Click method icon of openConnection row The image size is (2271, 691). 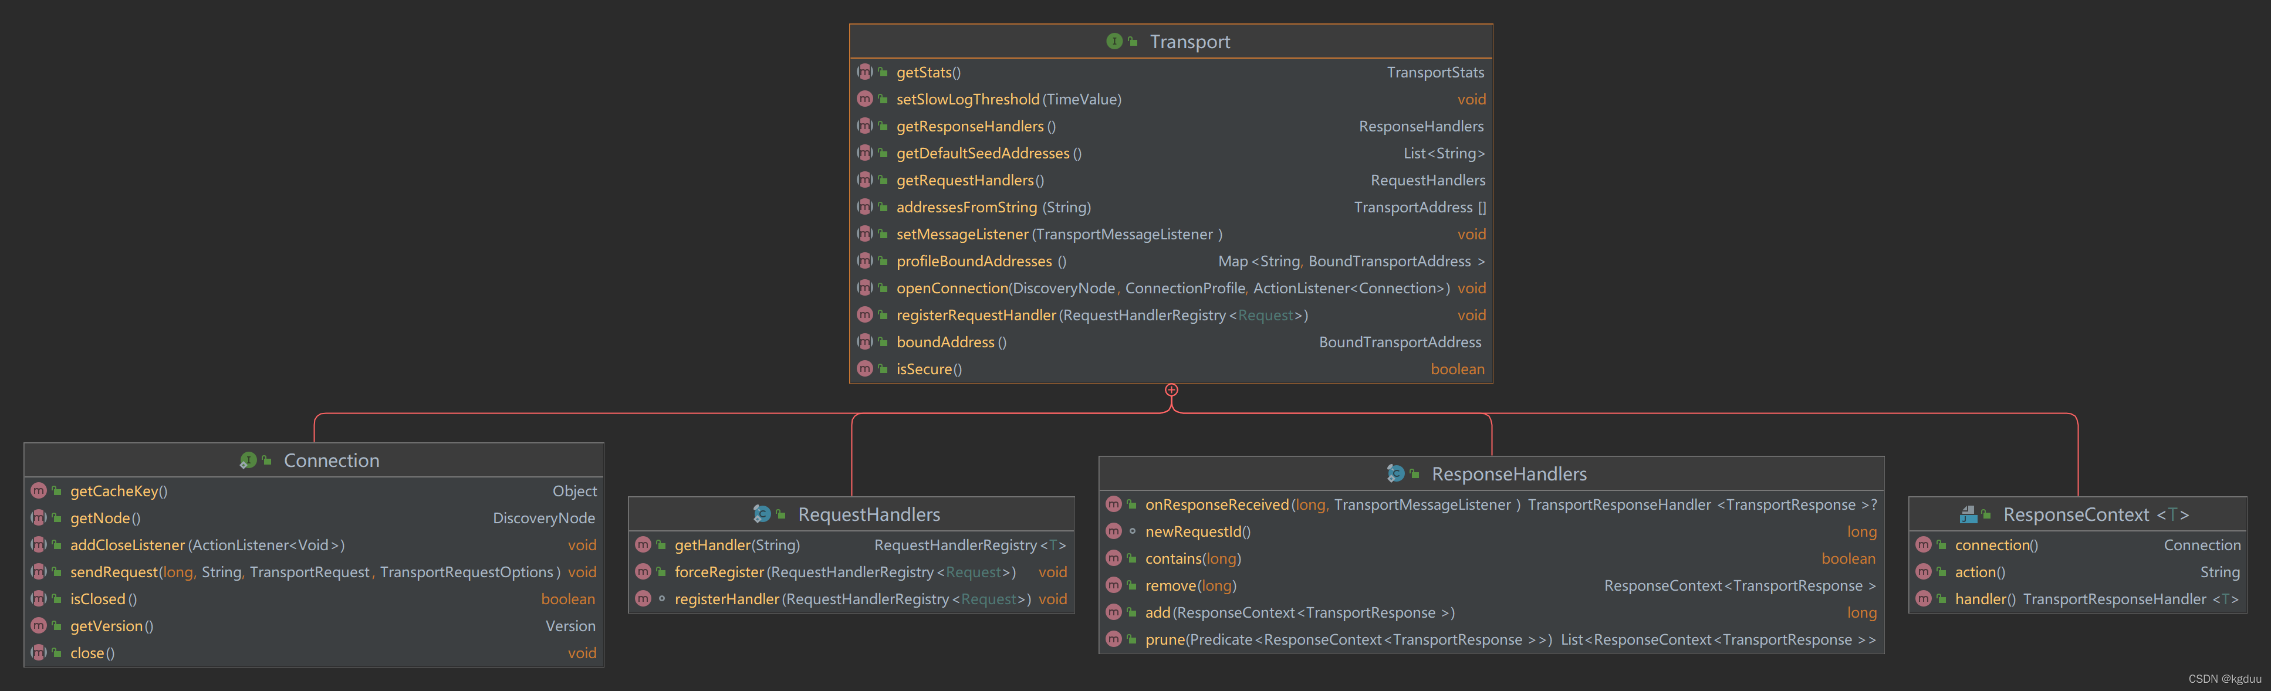tap(865, 288)
